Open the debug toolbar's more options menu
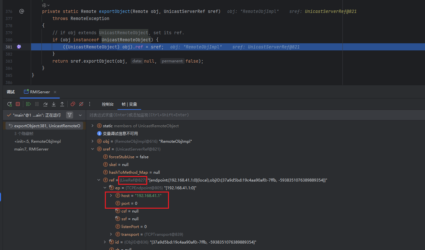 (x=90, y=104)
